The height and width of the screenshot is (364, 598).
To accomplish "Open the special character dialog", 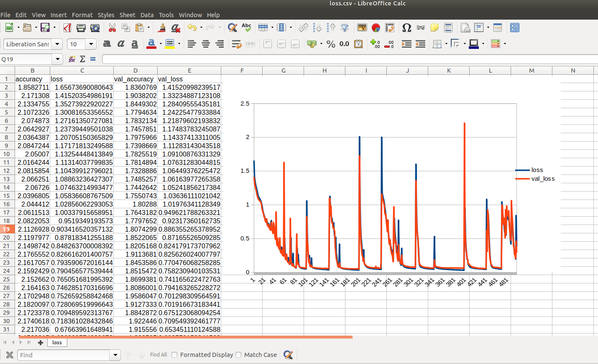I will tap(407, 28).
